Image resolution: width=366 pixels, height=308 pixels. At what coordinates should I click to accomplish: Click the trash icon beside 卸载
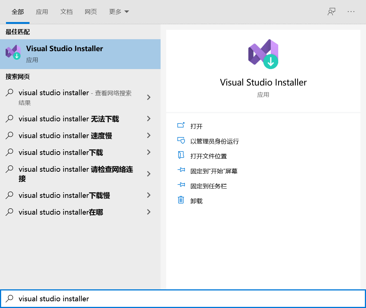181,200
